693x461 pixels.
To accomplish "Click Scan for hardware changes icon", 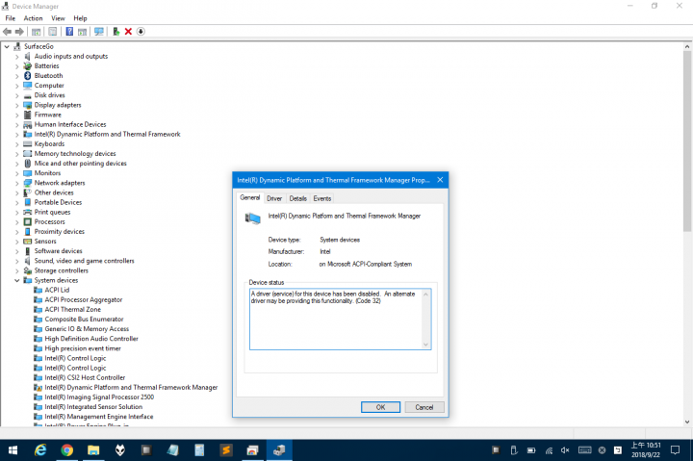I will (x=99, y=32).
